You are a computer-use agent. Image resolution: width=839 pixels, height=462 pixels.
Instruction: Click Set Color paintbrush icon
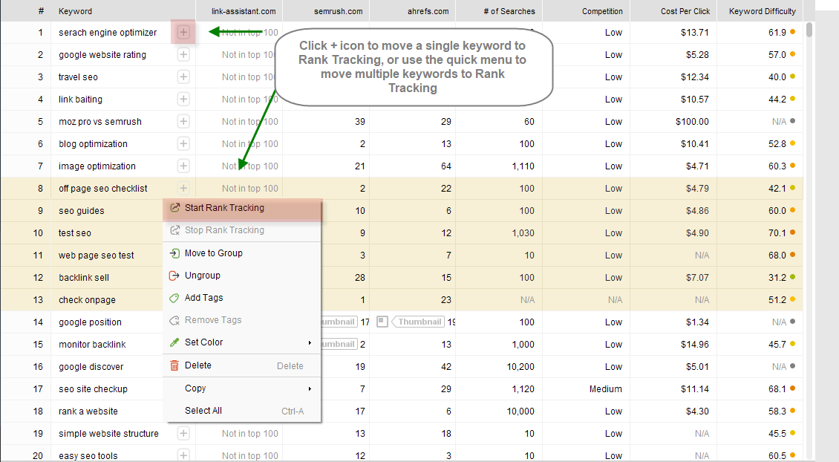click(x=174, y=342)
